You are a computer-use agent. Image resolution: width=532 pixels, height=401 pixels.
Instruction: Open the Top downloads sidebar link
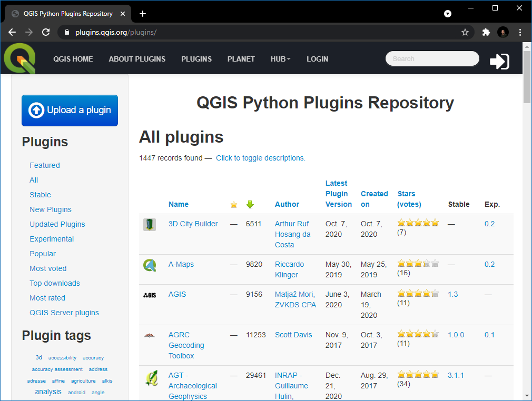(x=55, y=283)
